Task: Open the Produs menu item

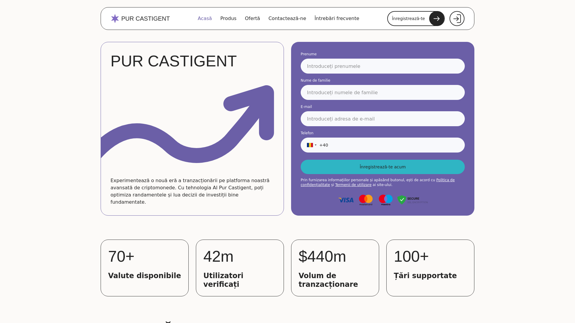Action: [229, 19]
